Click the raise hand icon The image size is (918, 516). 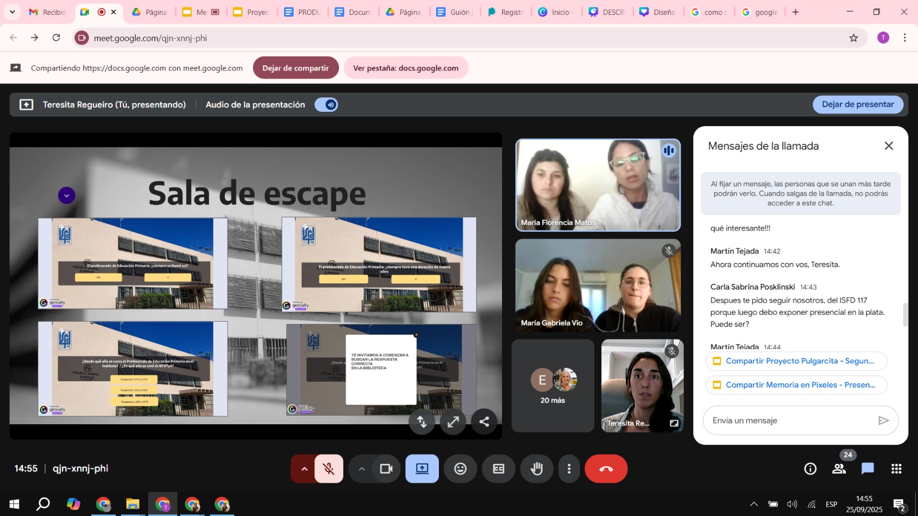[x=536, y=469]
